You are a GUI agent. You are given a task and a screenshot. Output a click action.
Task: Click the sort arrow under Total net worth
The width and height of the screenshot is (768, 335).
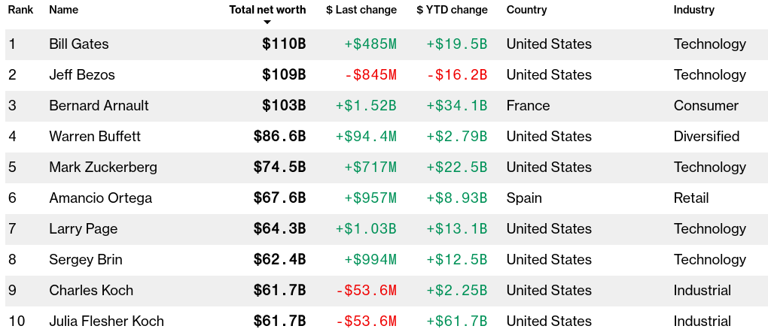(x=267, y=23)
